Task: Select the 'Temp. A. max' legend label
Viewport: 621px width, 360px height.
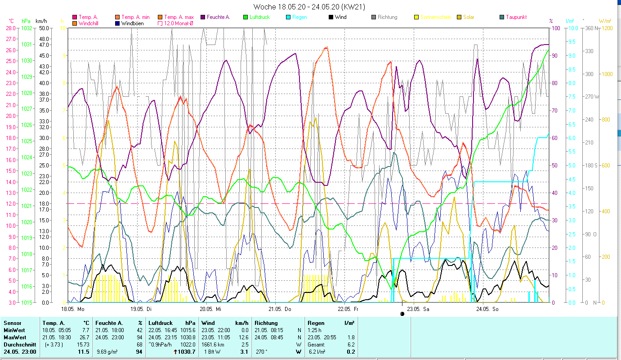Action: [x=179, y=17]
